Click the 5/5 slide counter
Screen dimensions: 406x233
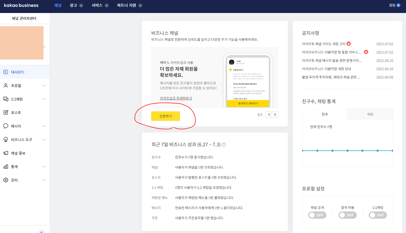[x=260, y=115]
